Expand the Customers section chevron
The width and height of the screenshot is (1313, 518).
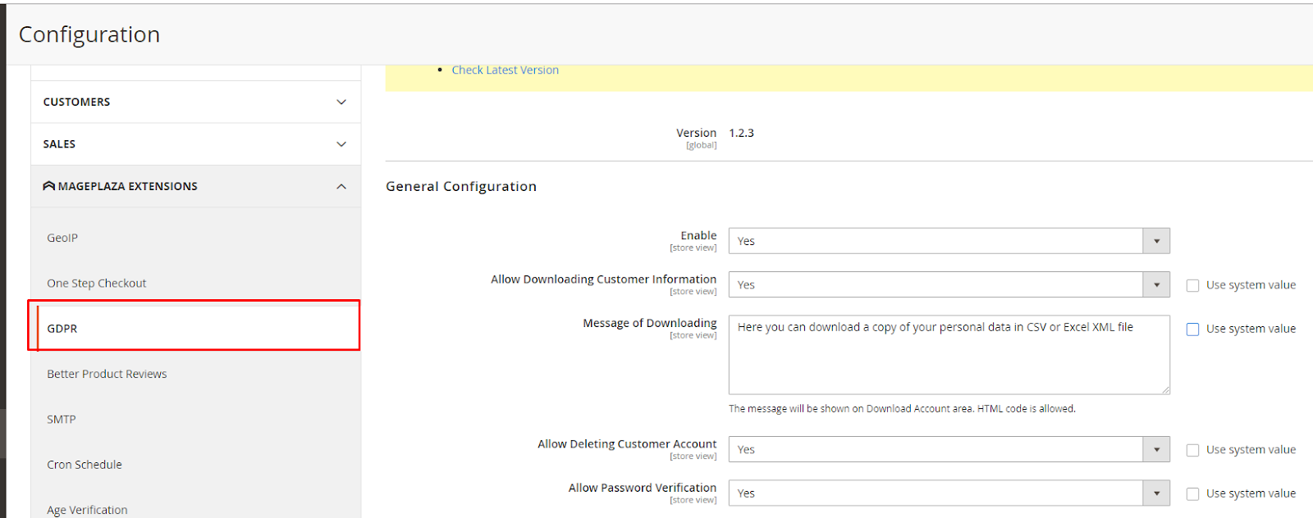tap(341, 102)
